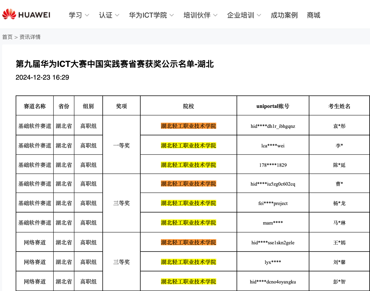Select the article title heading
Viewport: 370px width, 291px height.
click(x=115, y=64)
